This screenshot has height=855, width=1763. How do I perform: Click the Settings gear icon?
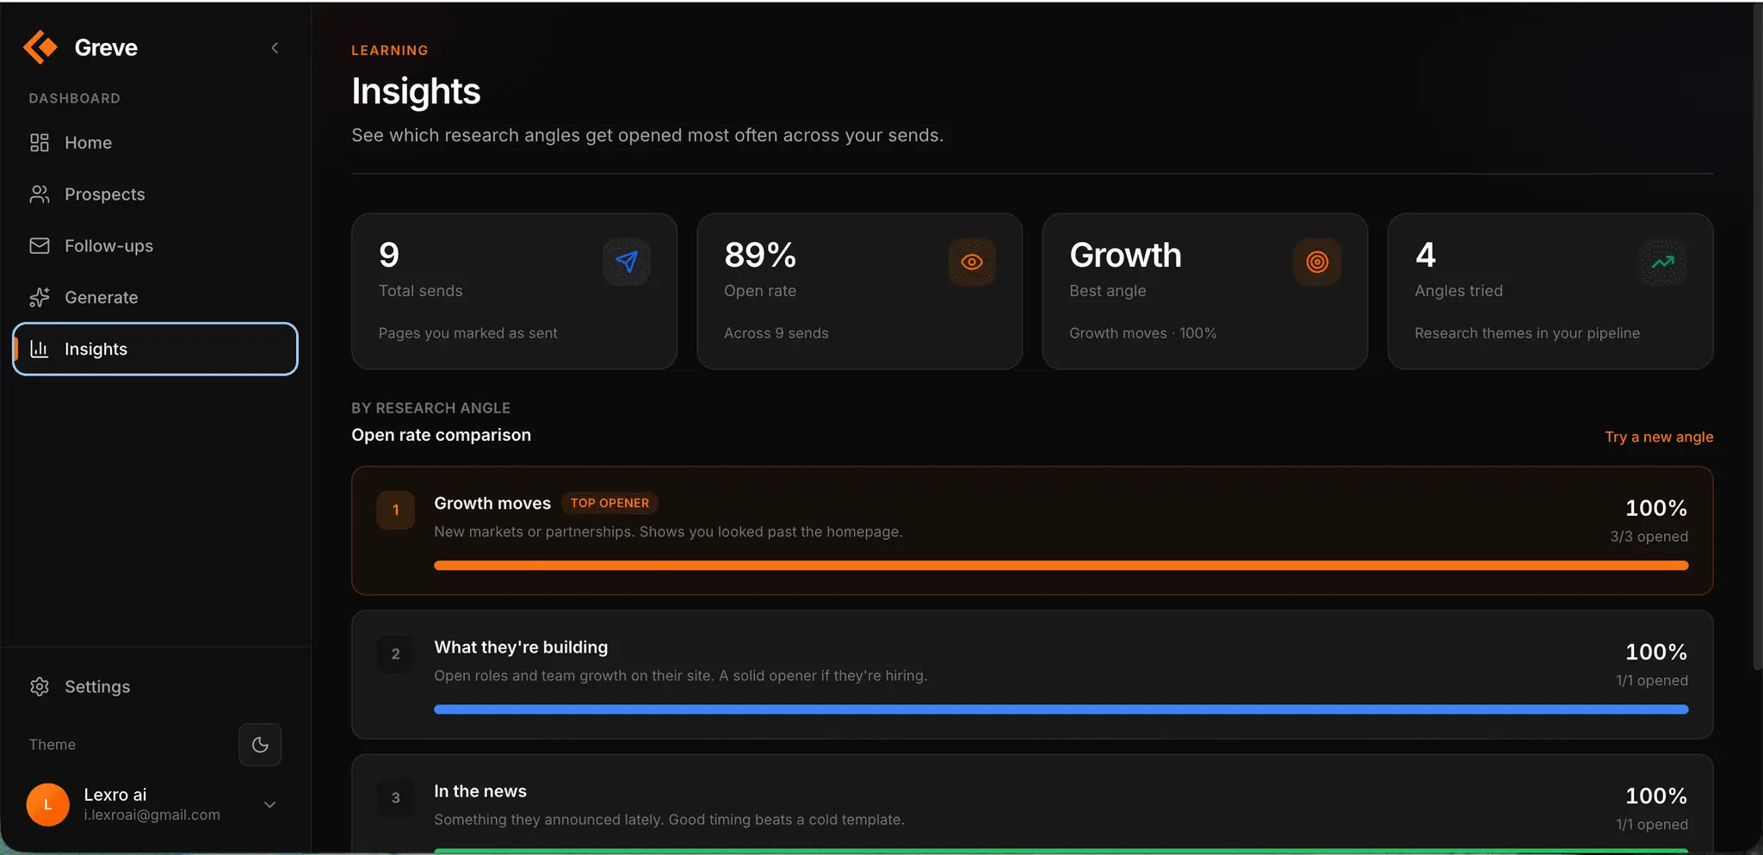(40, 687)
